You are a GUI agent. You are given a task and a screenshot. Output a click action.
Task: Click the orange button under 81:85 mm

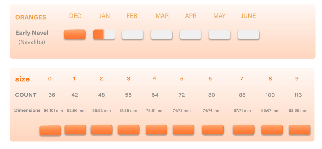[x=128, y=130]
